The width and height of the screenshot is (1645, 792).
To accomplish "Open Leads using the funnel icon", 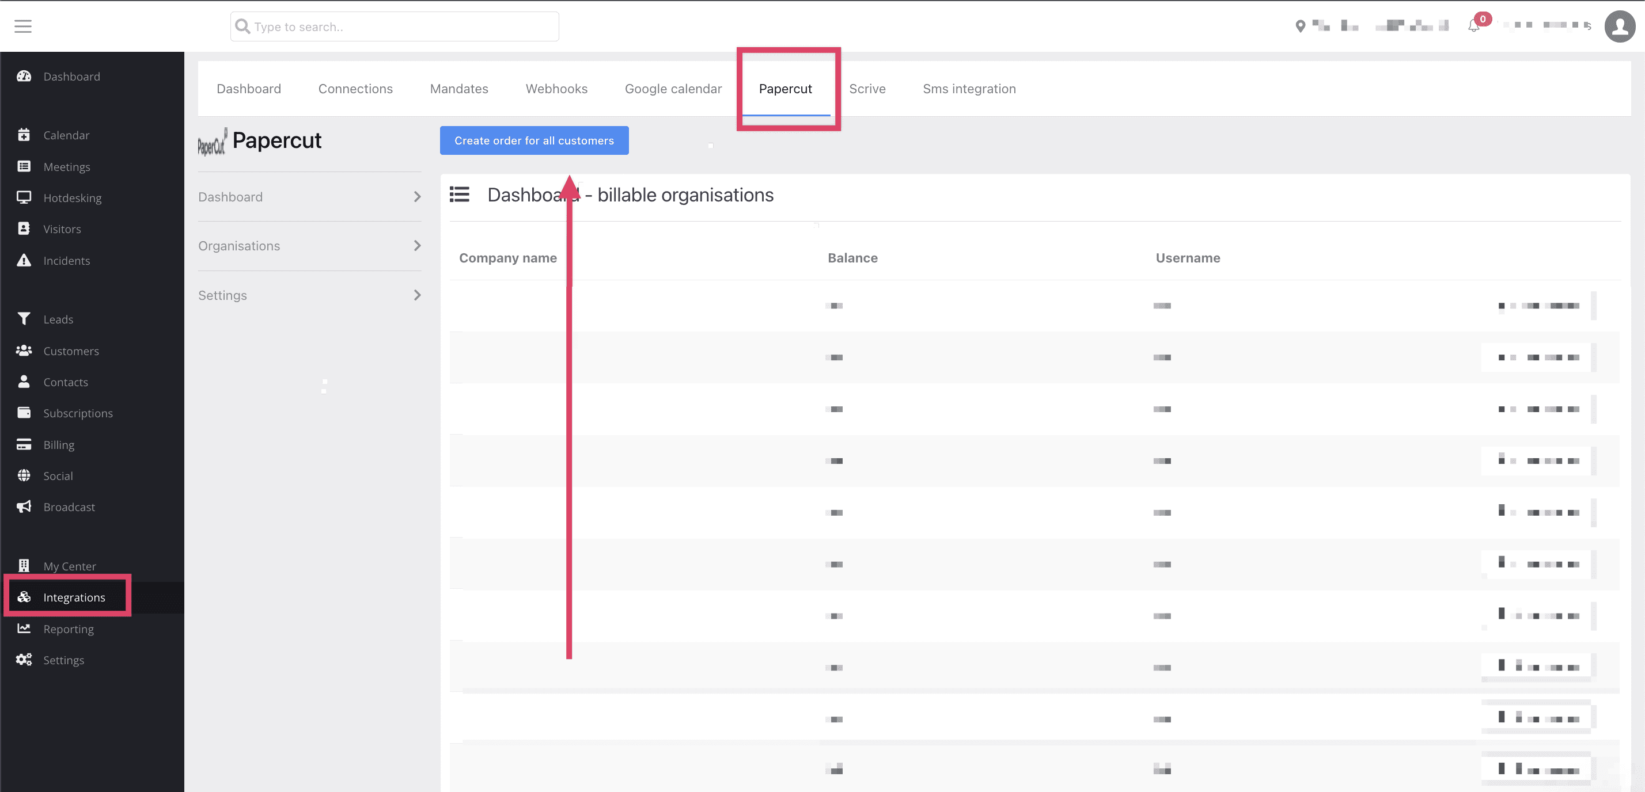I will pos(24,318).
